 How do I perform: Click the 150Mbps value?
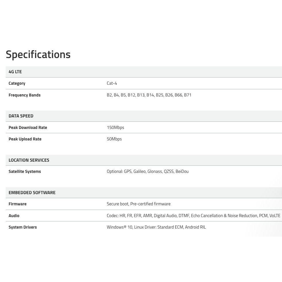[115, 128]
